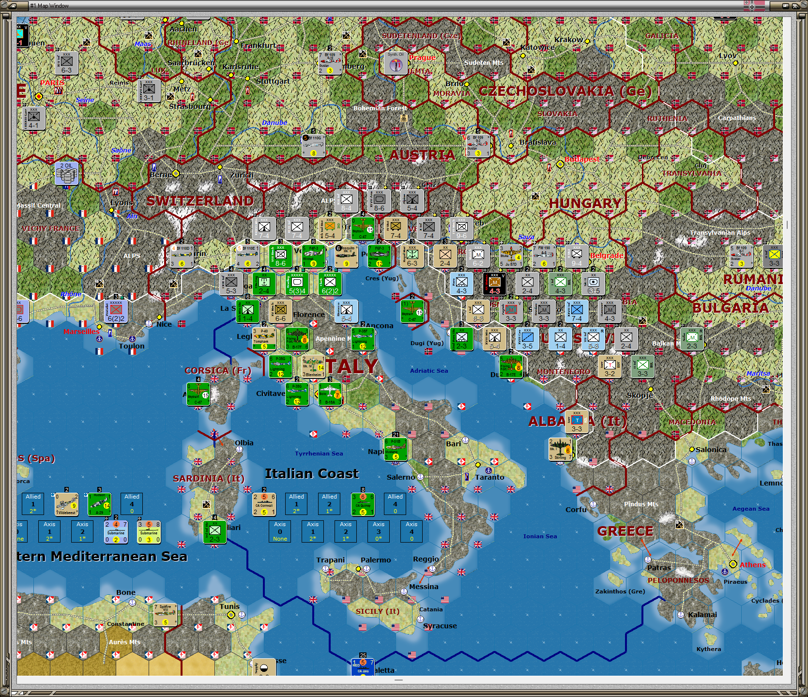
Task: Select the CA Java counter at Valletta
Action: (x=363, y=667)
